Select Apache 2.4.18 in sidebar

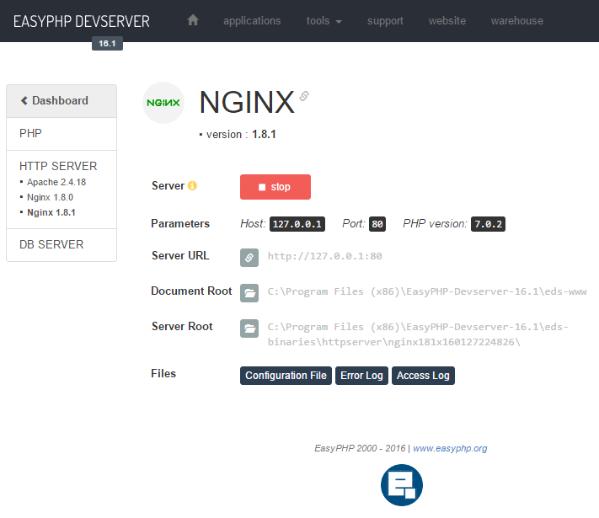(x=56, y=182)
